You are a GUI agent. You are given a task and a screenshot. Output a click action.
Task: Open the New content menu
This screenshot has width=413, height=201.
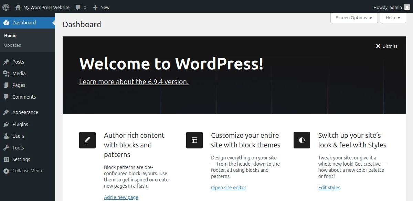pyautogui.click(x=101, y=7)
